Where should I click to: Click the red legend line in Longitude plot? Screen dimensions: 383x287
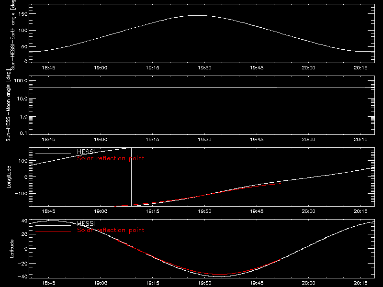coord(53,160)
